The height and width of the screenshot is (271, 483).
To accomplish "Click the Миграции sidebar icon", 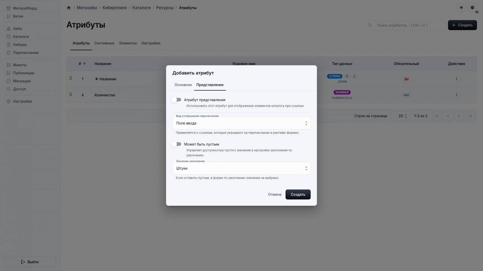I will (9, 81).
